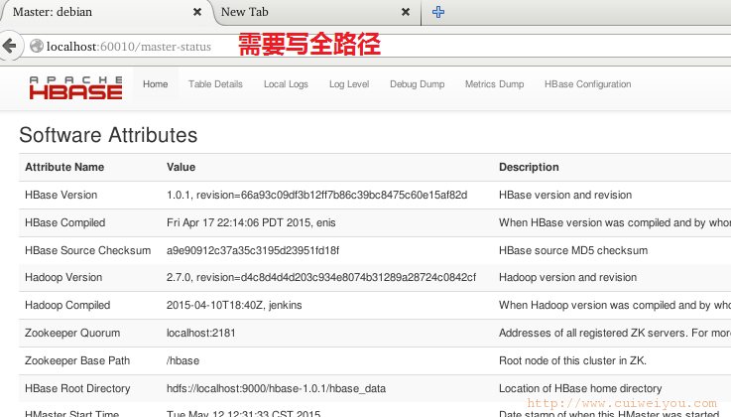Select 'HBase version and revision' description
Image resolution: width=731 pixels, height=417 pixels.
pos(565,195)
